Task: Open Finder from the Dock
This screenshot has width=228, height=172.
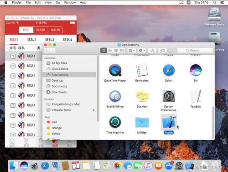Action: point(14,166)
